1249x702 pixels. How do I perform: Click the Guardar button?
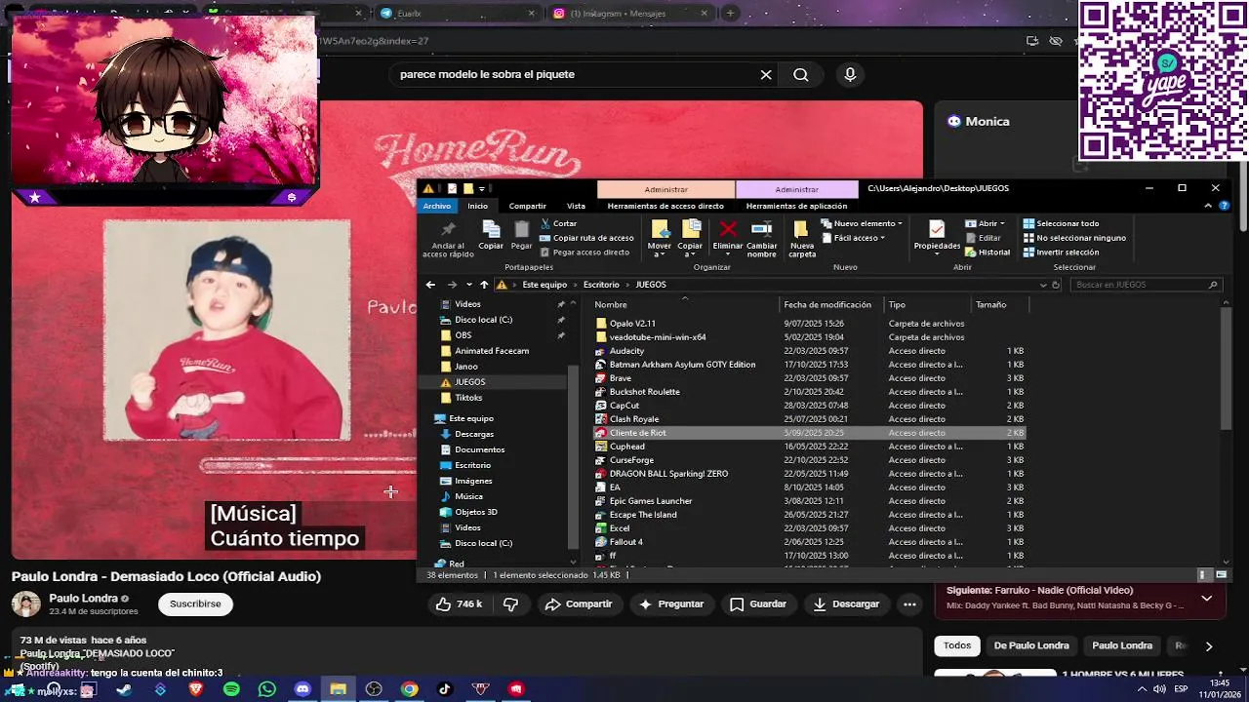758,604
